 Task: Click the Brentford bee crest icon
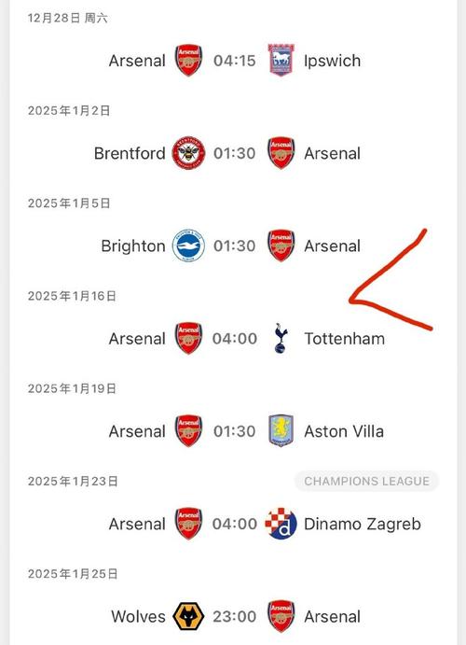coord(188,153)
